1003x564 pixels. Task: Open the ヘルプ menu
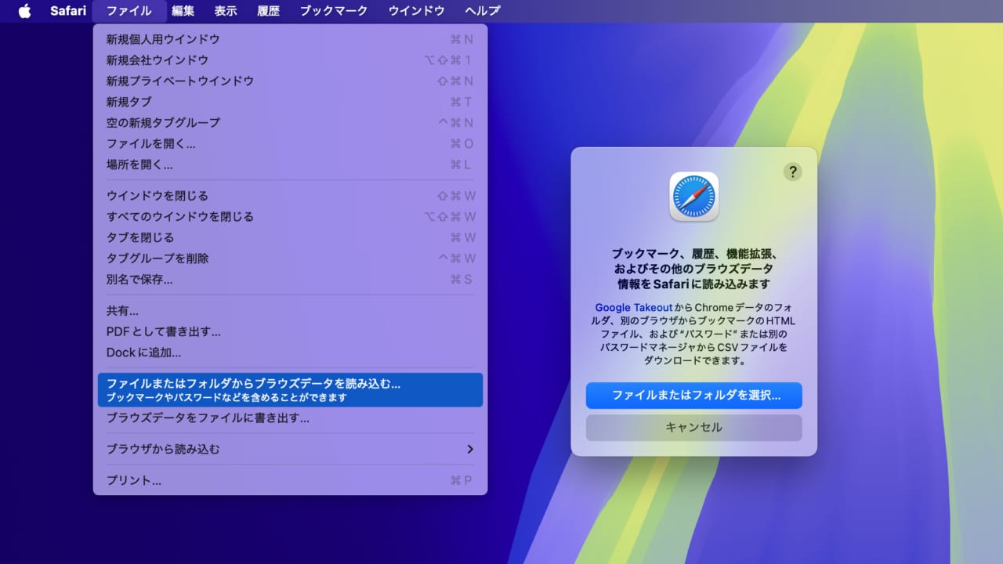tap(482, 11)
